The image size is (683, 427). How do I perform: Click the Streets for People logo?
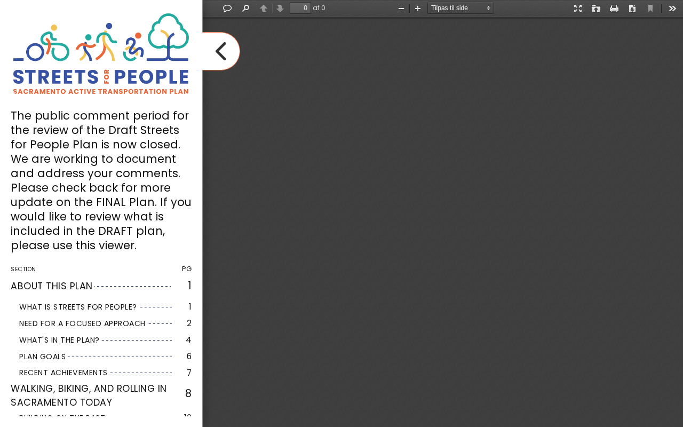coord(101,54)
